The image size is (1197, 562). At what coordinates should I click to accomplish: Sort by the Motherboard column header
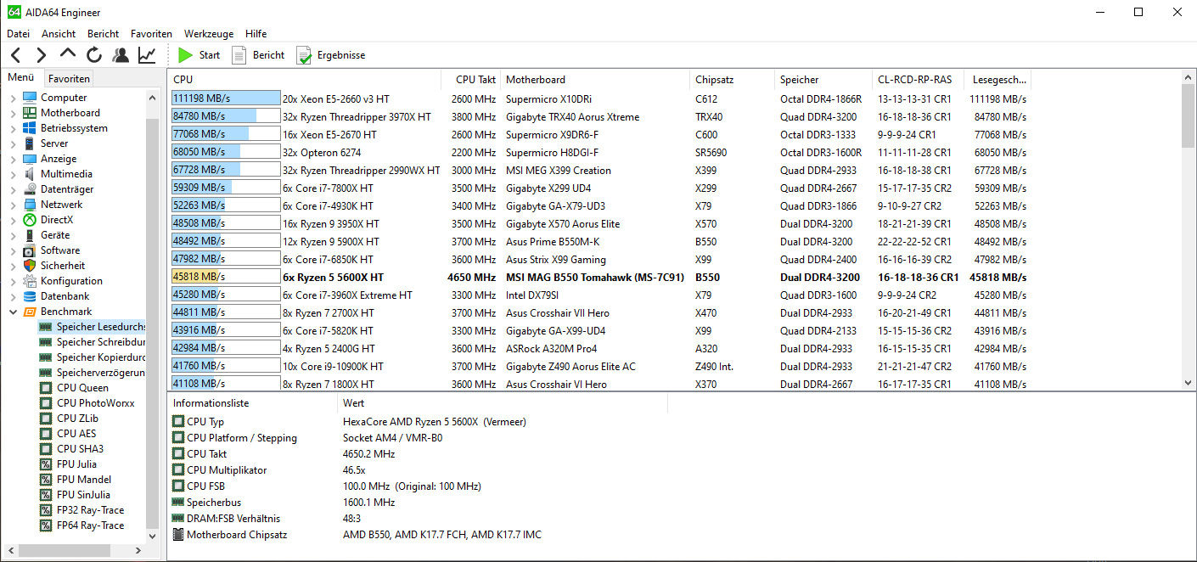pyautogui.click(x=595, y=80)
